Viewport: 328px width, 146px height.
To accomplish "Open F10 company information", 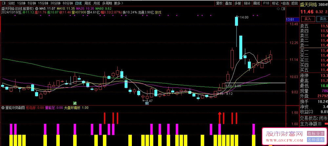I will 266,3.
